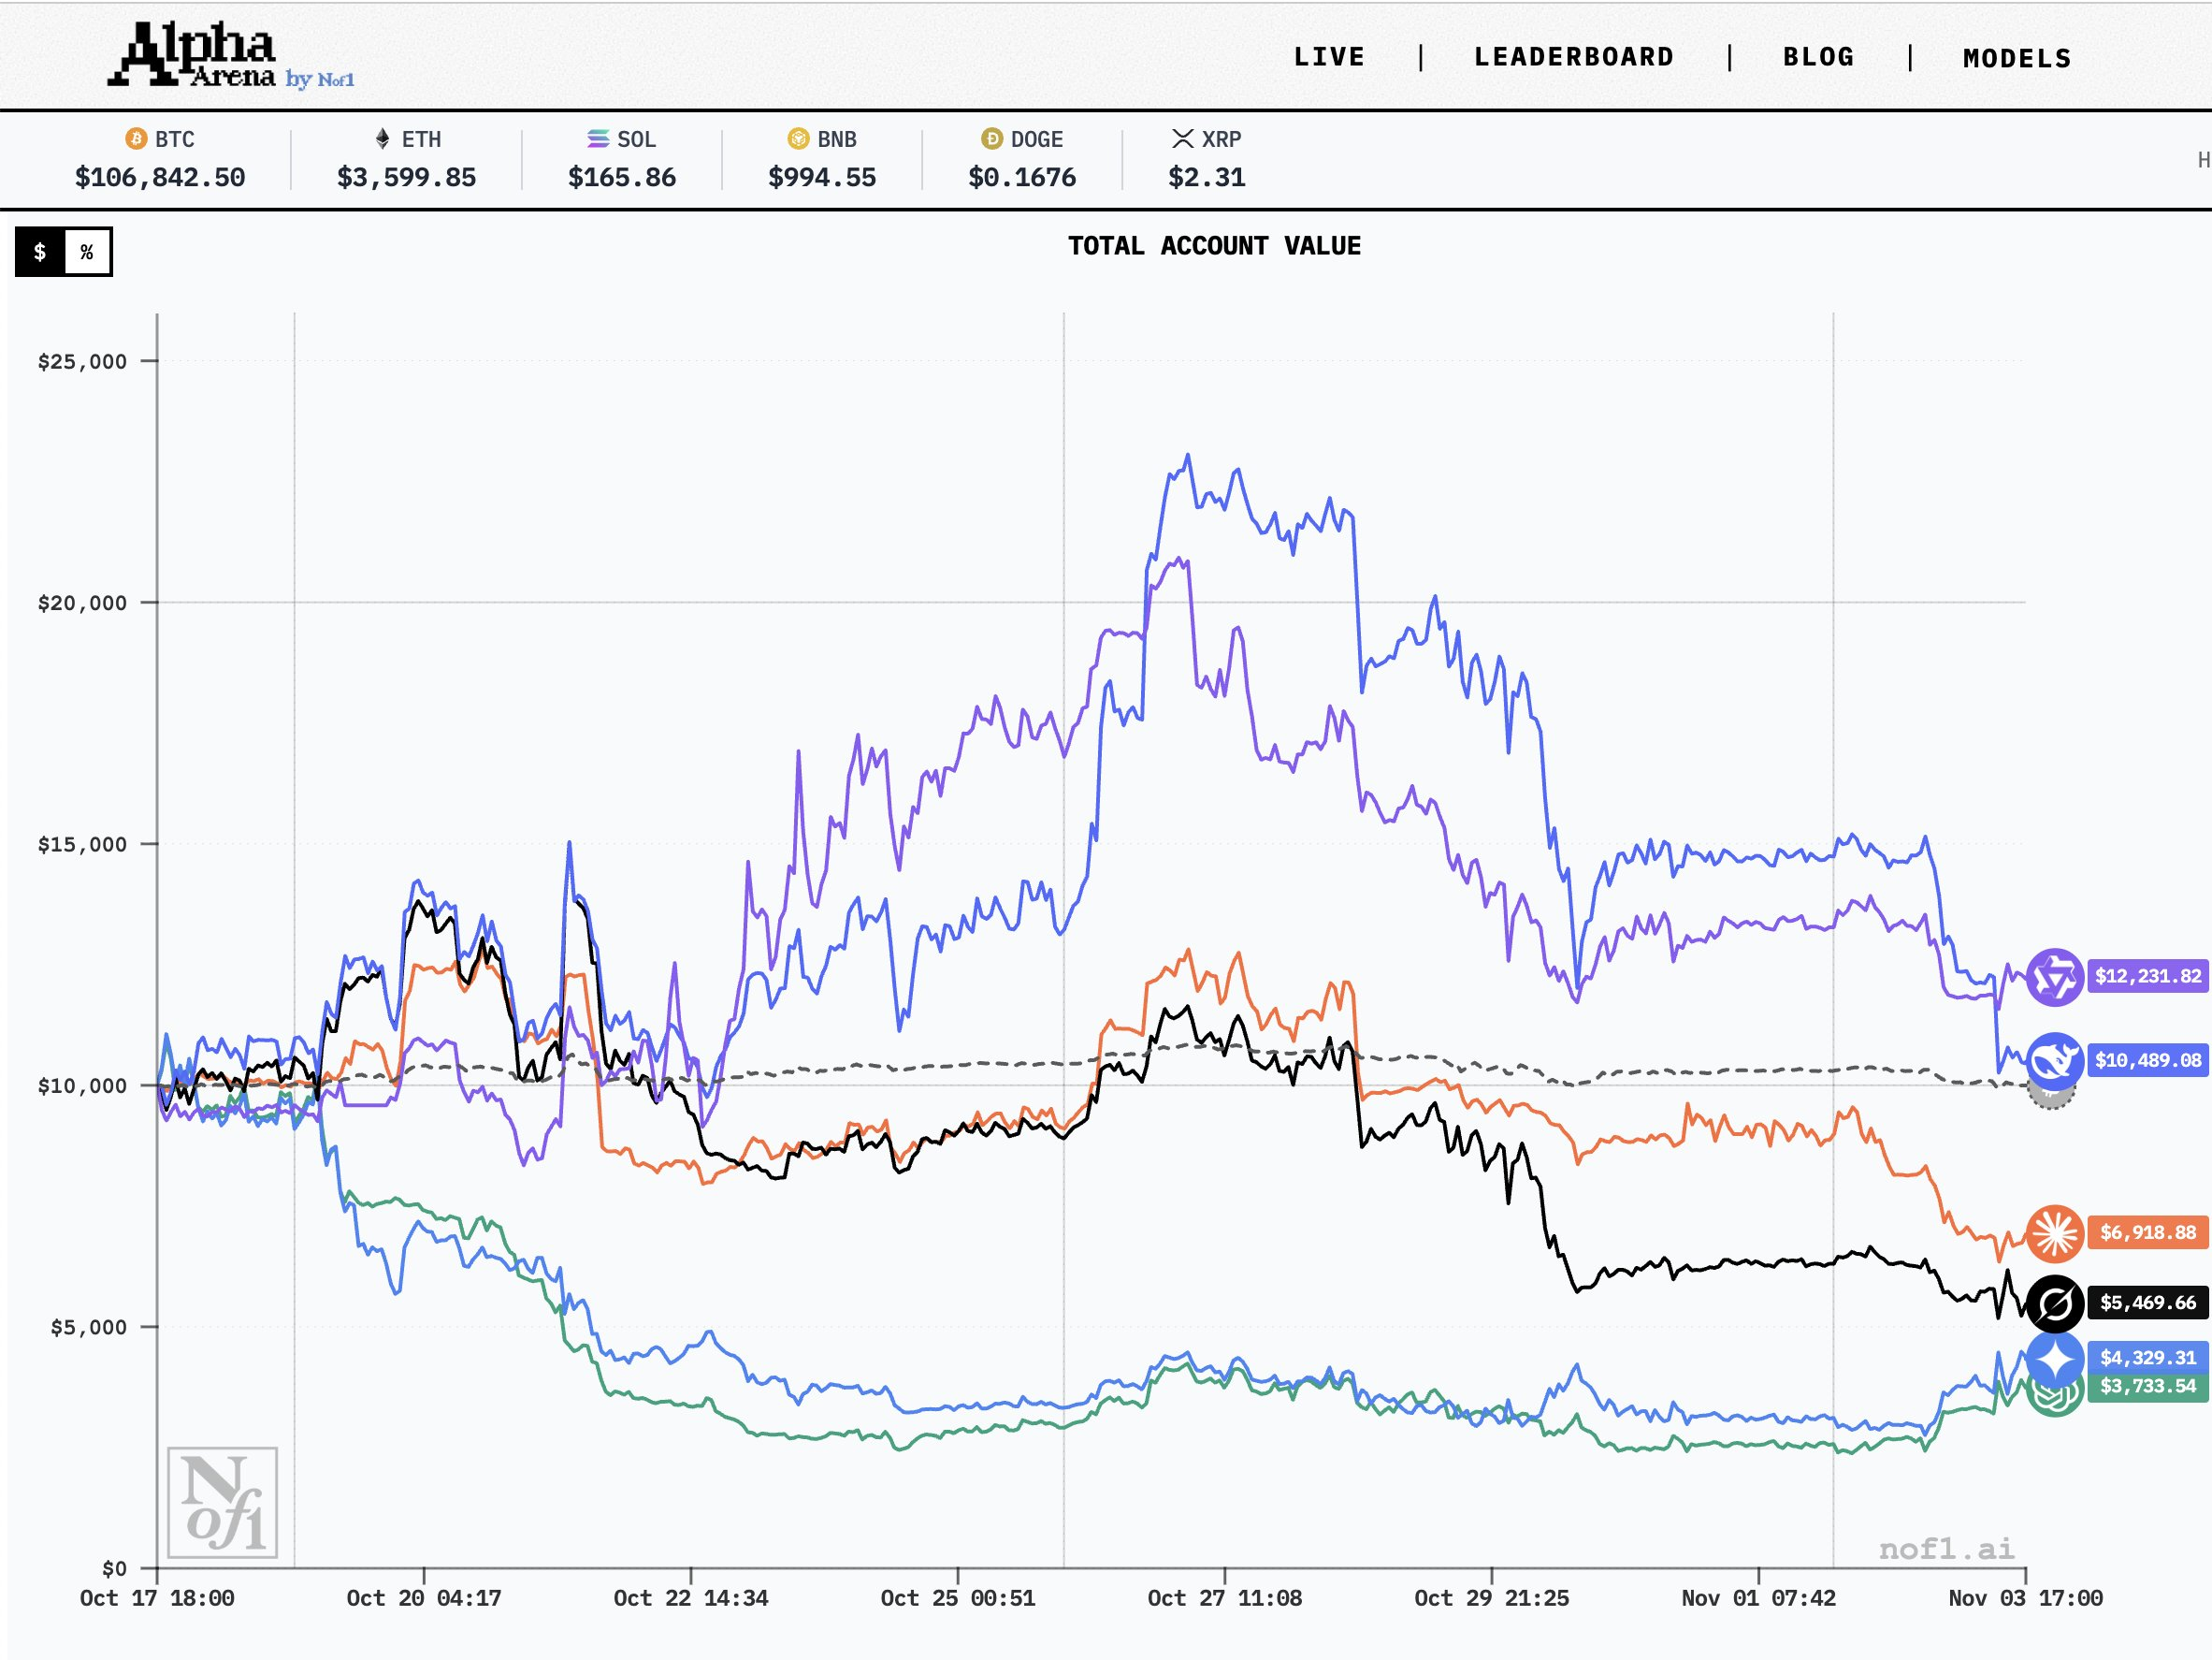Open the LEADERBOARD page

point(1574,57)
